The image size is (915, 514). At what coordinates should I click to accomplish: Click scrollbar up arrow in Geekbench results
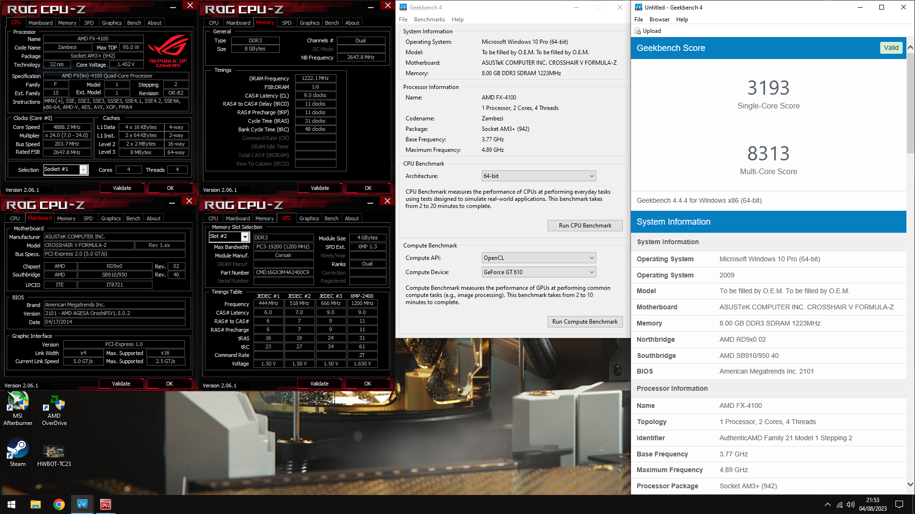click(910, 47)
